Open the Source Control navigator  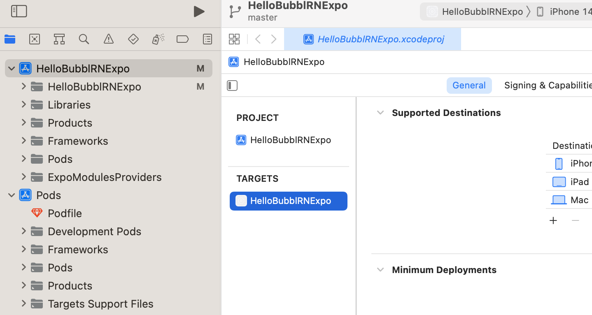click(35, 39)
